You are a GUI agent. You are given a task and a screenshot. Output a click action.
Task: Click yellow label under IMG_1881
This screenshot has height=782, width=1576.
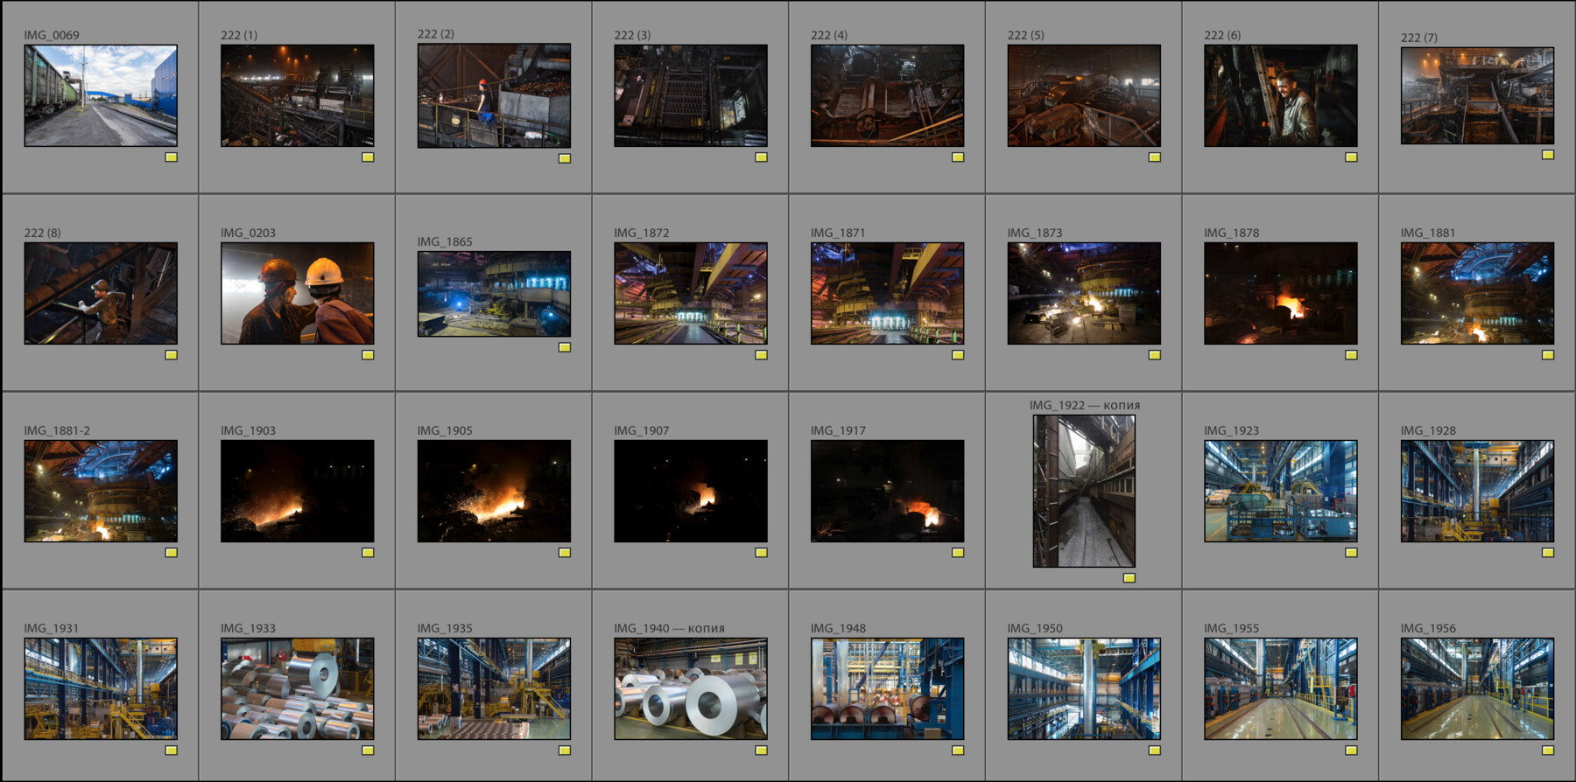click(1548, 355)
